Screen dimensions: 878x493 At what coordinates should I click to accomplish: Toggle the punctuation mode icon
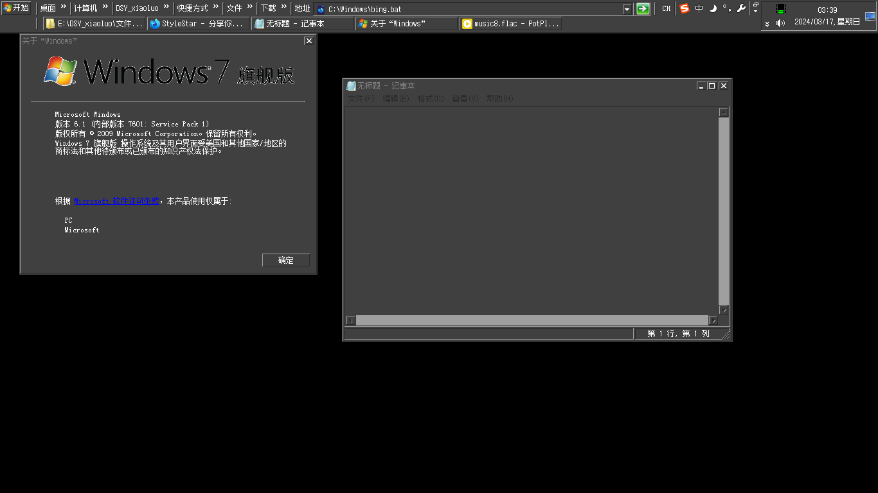click(x=726, y=8)
